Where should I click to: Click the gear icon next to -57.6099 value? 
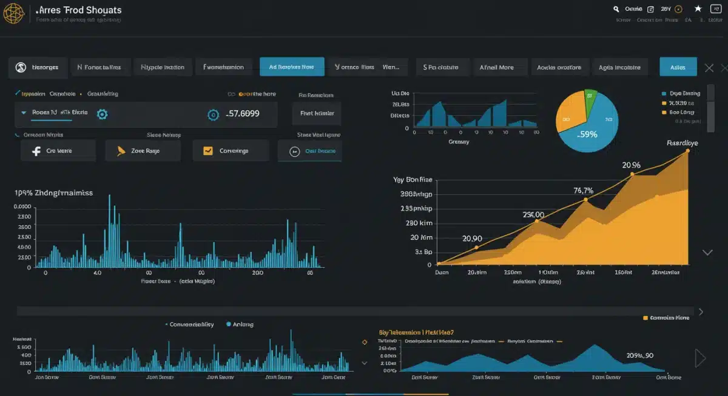[213, 114]
